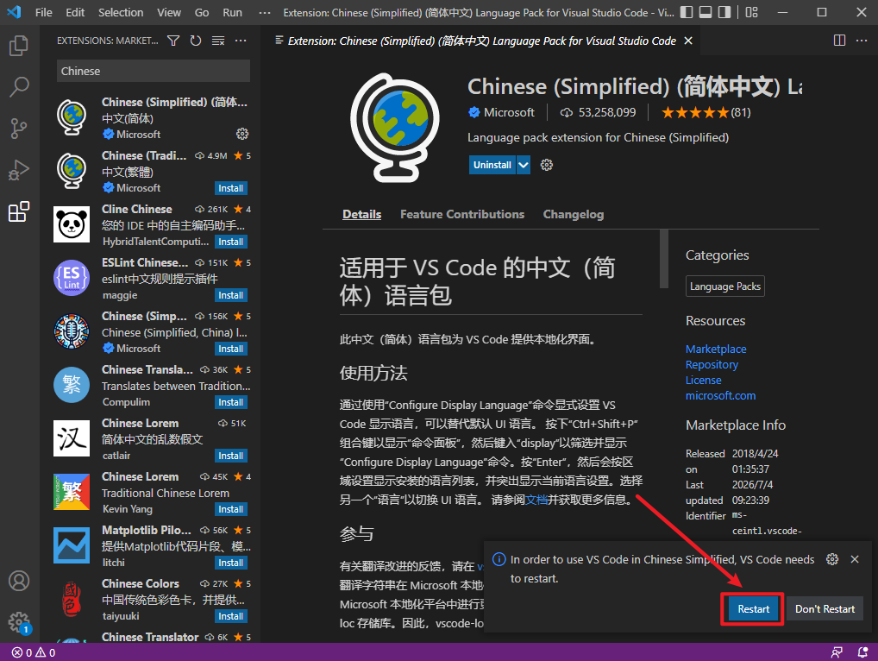The image size is (878, 661).
Task: Install Chinese Translation by Compulim
Action: pos(230,402)
